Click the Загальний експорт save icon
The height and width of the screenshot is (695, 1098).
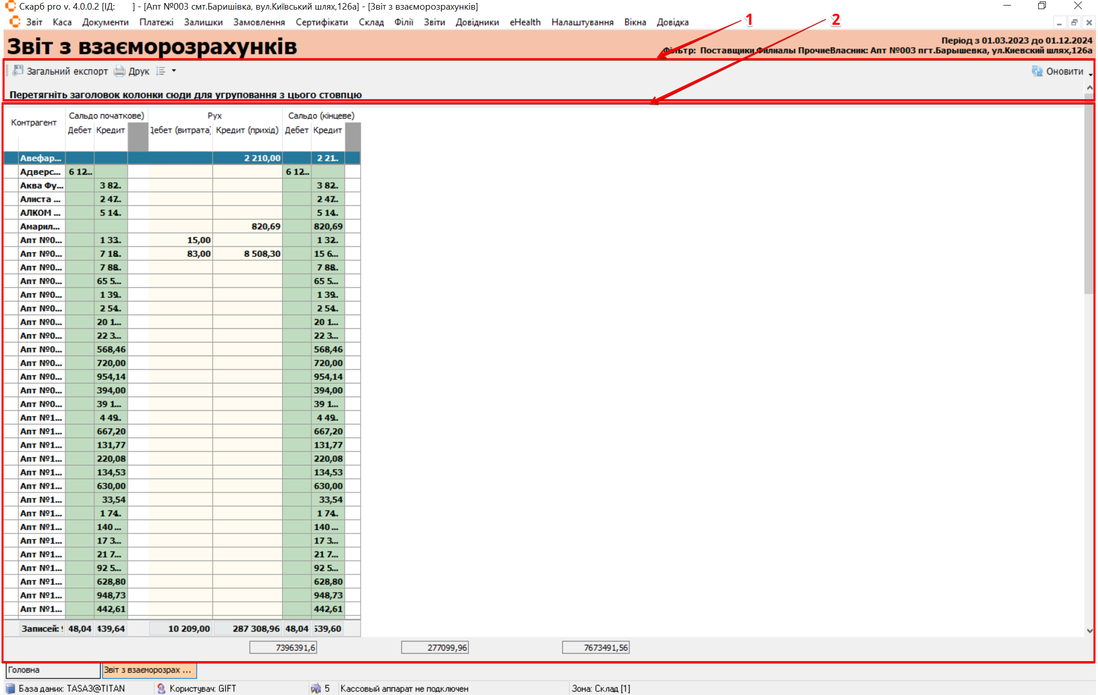18,71
